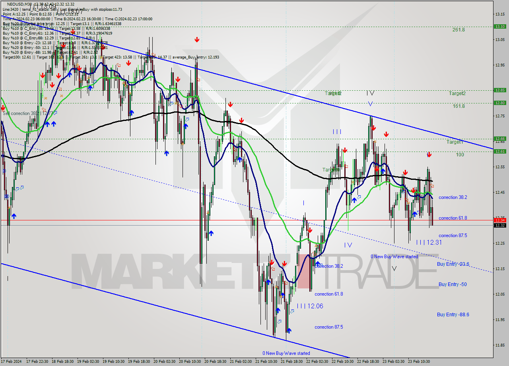
Task: Click the black 12.32 current price tag
Action: (499, 225)
